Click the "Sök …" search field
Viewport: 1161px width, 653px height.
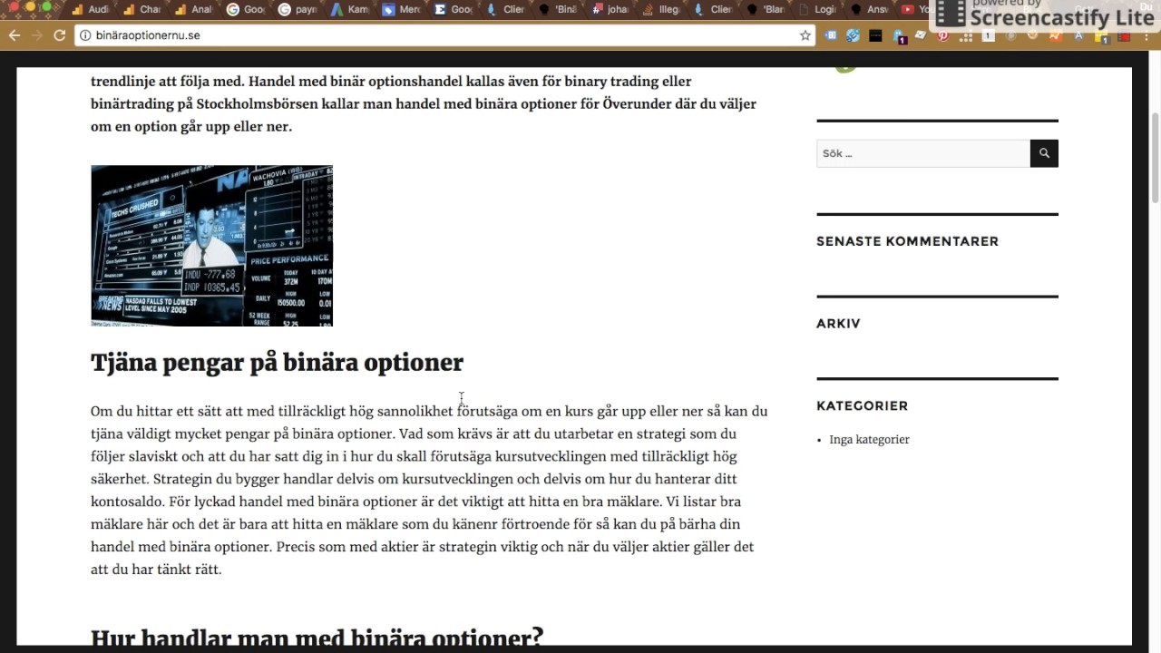923,153
